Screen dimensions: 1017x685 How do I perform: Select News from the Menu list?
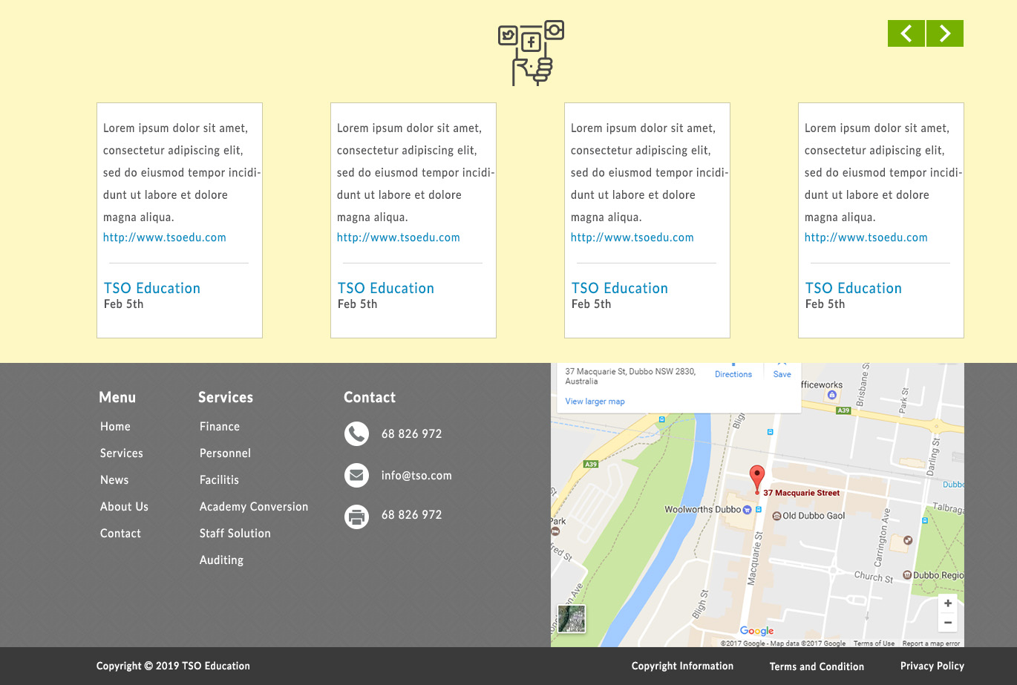pos(114,479)
